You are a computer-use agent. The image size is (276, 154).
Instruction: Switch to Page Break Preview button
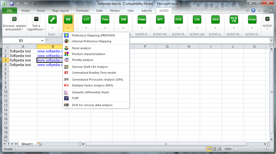[x=219, y=149]
